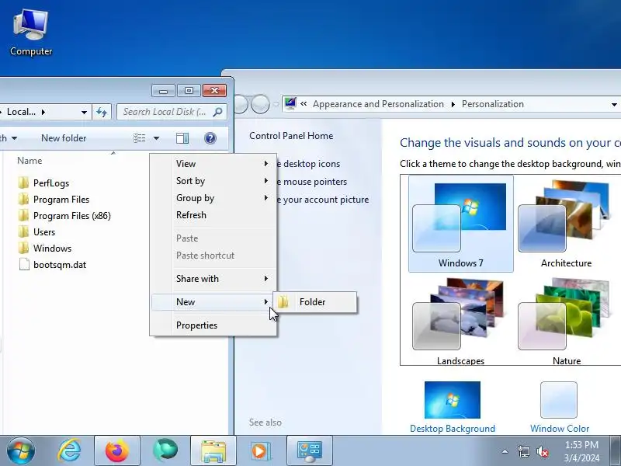Open the Explorer address bar history dropdown

click(x=84, y=112)
